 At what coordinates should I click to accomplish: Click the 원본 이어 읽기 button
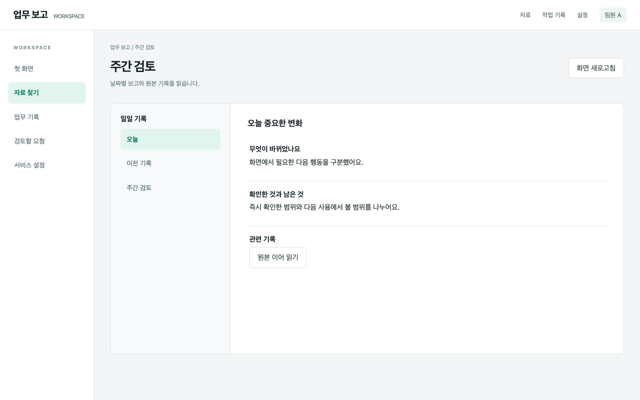coord(278,257)
